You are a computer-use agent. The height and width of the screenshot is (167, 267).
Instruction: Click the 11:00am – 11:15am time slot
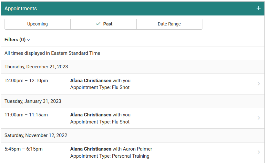click(x=26, y=115)
